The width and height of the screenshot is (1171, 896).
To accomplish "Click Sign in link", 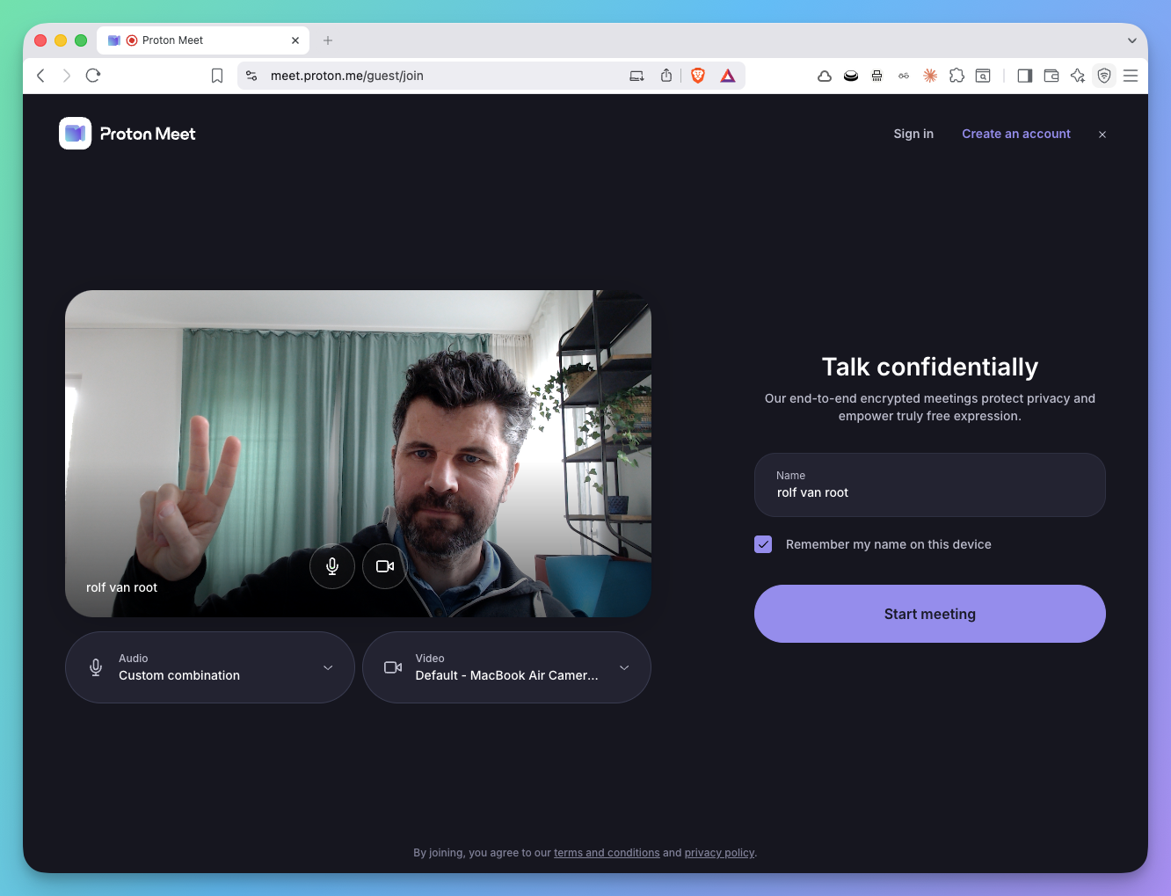I will tap(913, 134).
